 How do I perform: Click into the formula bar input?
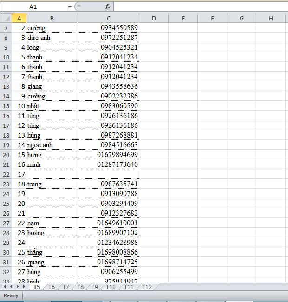pyautogui.click(x=201, y=7)
